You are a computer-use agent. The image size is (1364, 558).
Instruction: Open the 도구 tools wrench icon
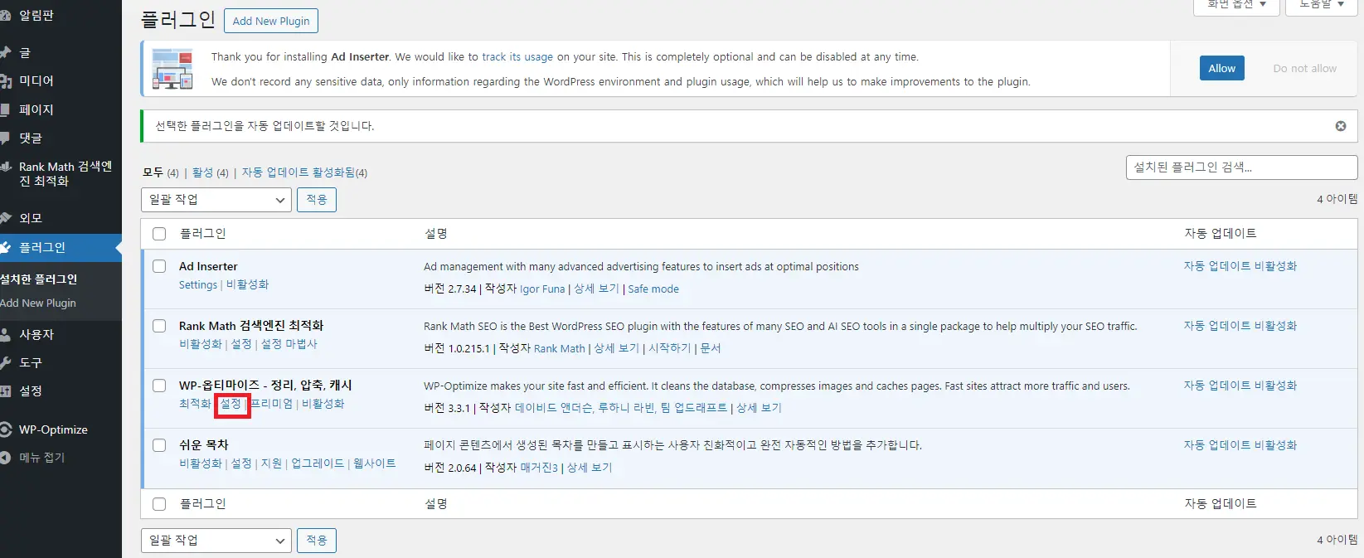[5, 362]
